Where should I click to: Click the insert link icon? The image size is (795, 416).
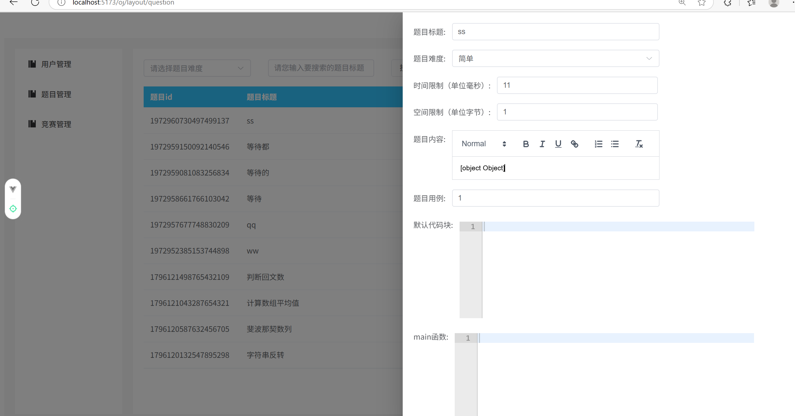click(x=574, y=144)
